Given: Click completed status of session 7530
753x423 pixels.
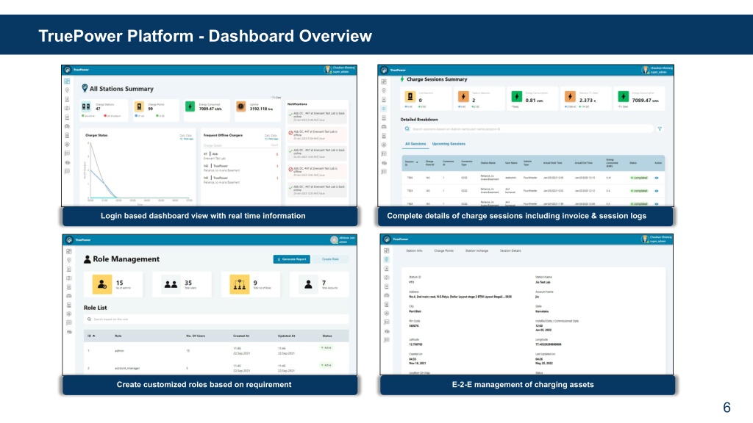Looking at the screenshot, I should tap(639, 178).
